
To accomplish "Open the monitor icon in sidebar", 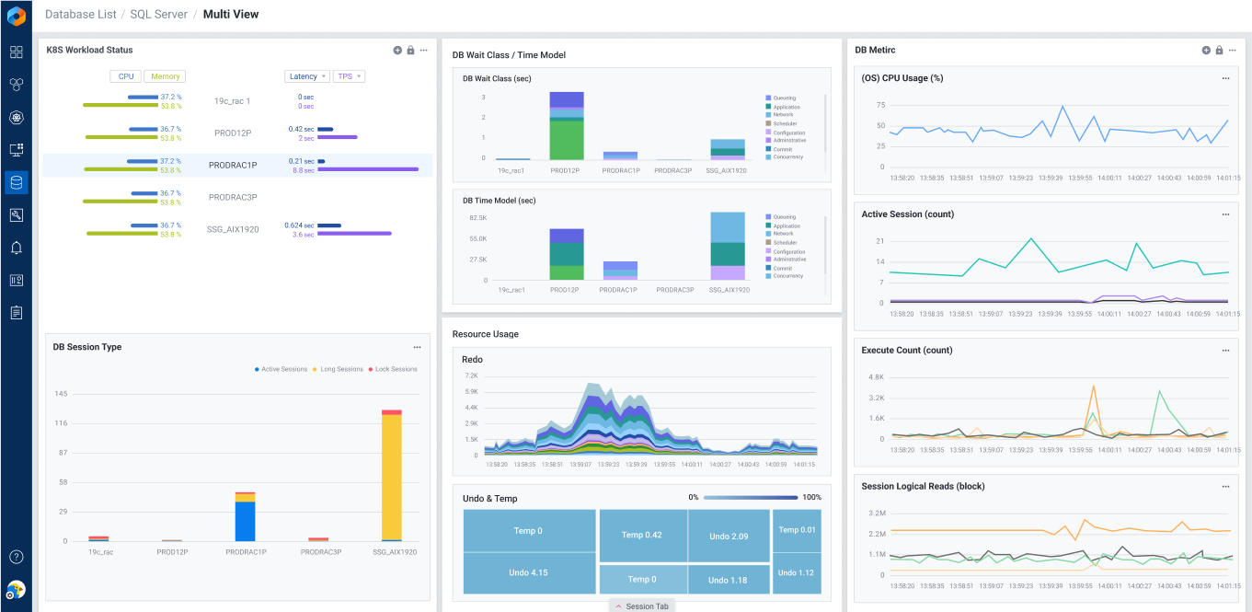I will coord(16,149).
